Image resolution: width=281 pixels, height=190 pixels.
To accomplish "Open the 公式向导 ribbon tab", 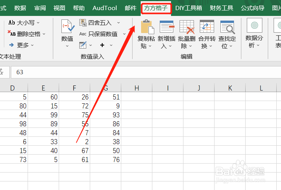I will point(253,8).
